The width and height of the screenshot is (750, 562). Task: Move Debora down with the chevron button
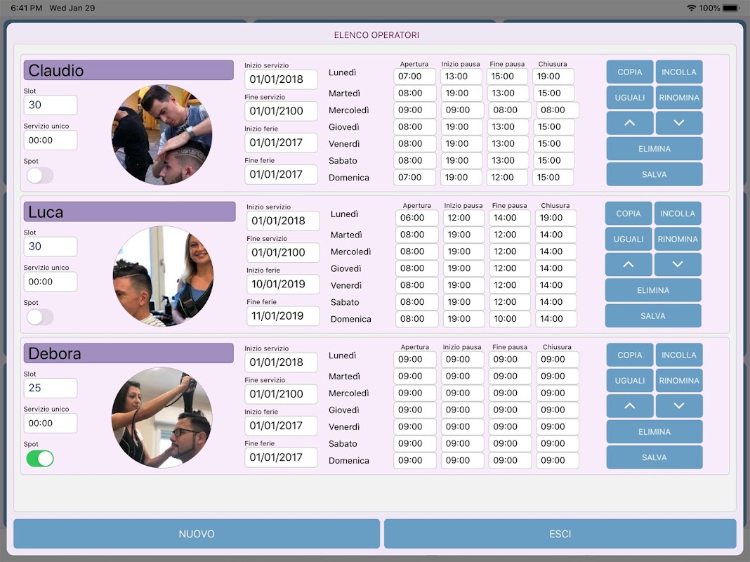click(x=679, y=406)
